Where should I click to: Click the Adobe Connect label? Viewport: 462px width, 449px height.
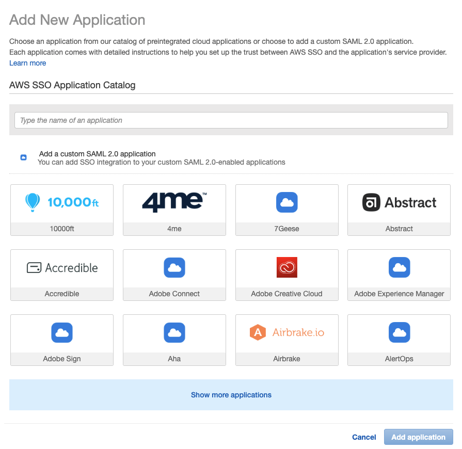click(x=174, y=294)
